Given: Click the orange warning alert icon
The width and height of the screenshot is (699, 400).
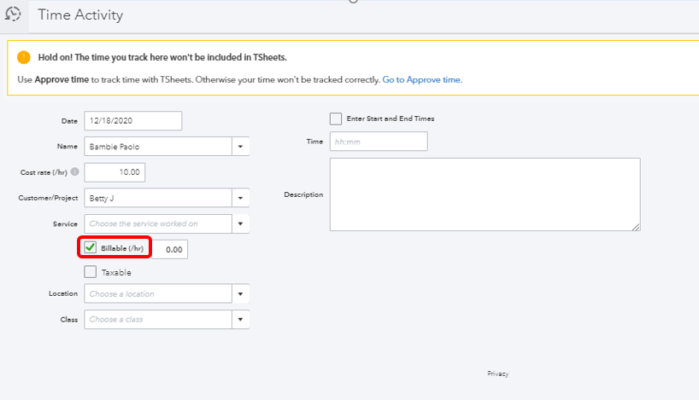Looking at the screenshot, I should [x=24, y=57].
